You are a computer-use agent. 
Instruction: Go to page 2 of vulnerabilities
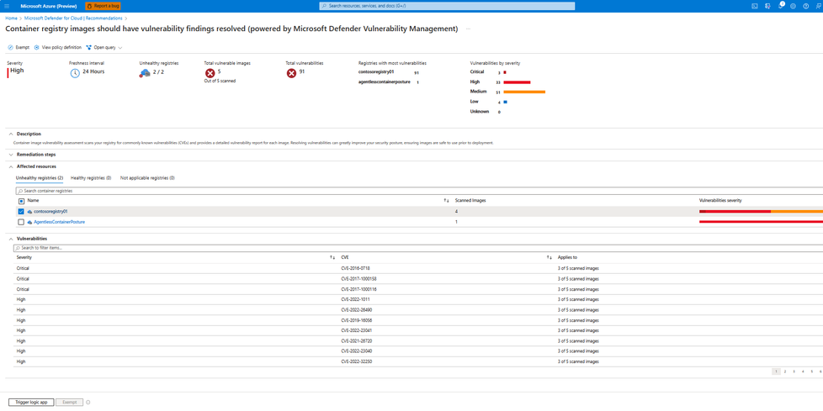784,371
